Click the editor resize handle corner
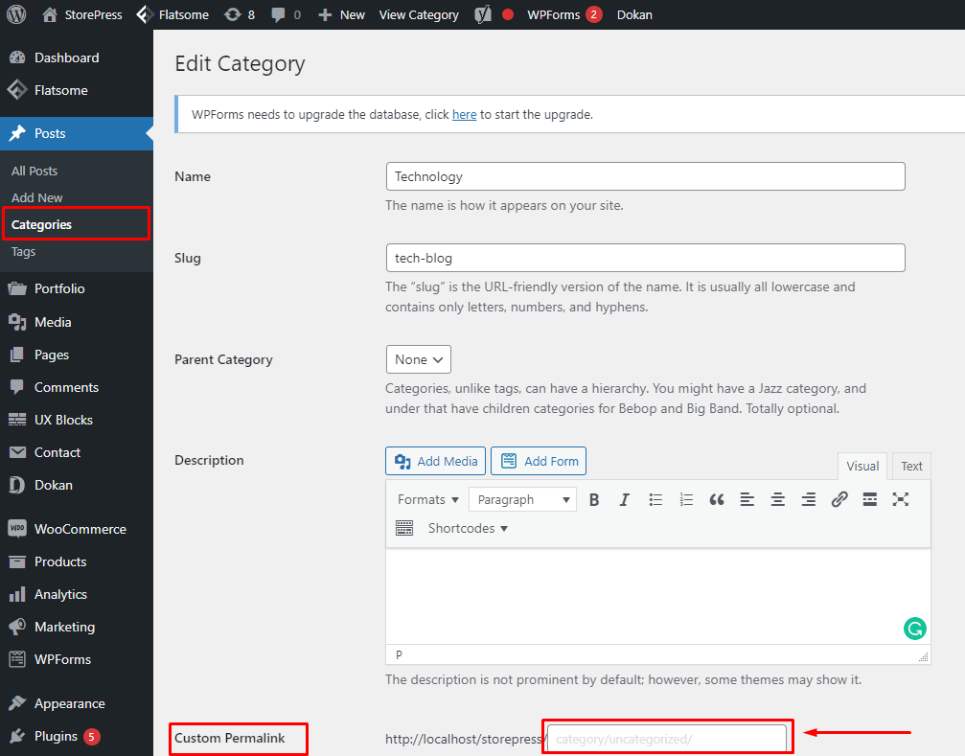 (x=923, y=657)
